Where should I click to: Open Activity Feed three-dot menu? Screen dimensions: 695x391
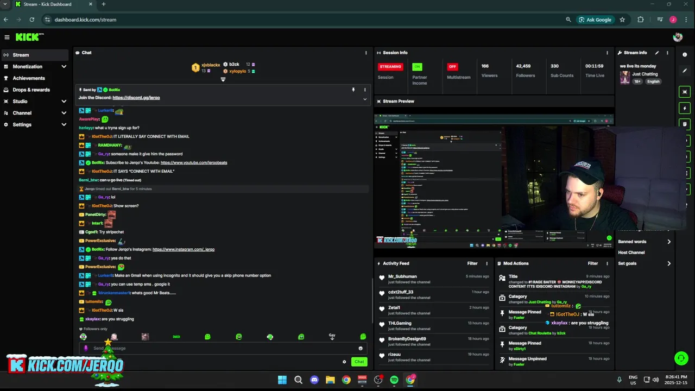tap(486, 263)
